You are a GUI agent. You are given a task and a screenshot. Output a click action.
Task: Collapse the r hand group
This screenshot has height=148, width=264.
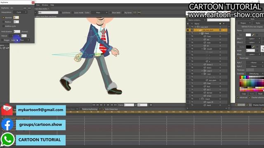(200, 99)
